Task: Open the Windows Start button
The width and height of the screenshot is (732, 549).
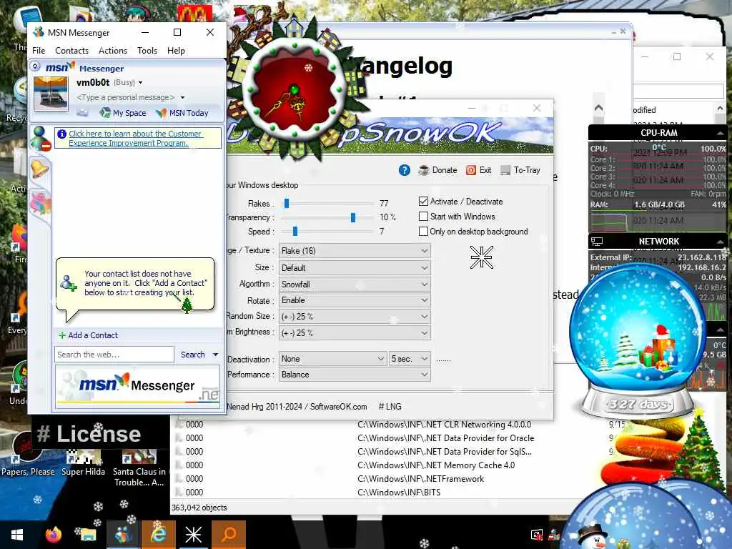Action: click(17, 535)
